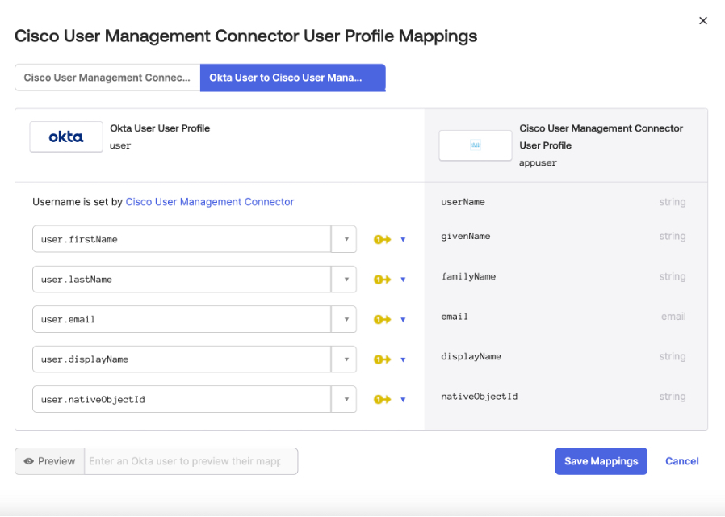The image size is (725, 517).
Task: Click the yellow mapping arrow icon for email
Action: [382, 320]
